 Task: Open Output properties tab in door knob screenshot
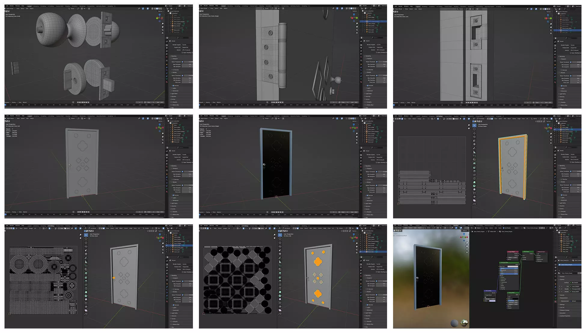click(x=167, y=48)
